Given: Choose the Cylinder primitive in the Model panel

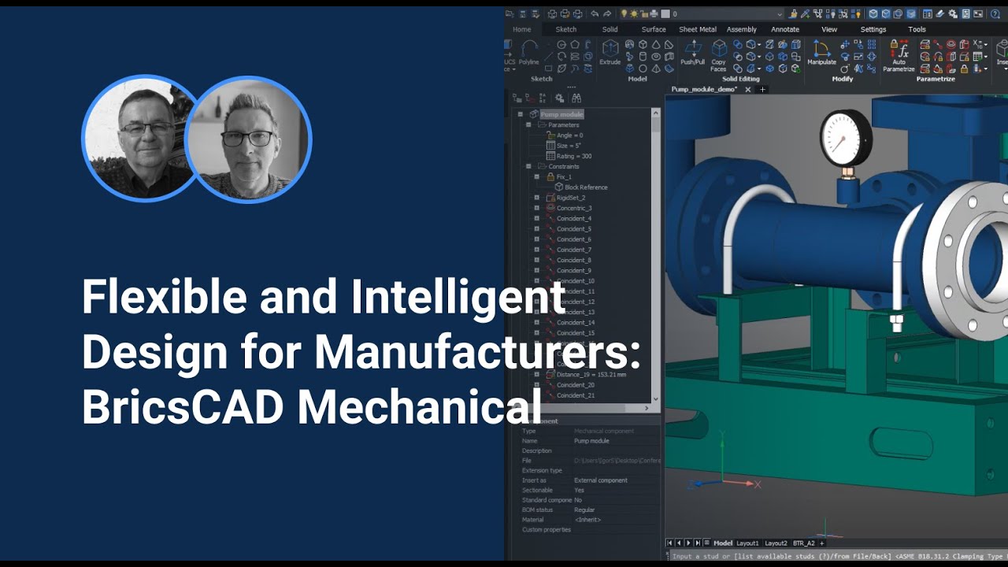Looking at the screenshot, I should coord(643,56).
